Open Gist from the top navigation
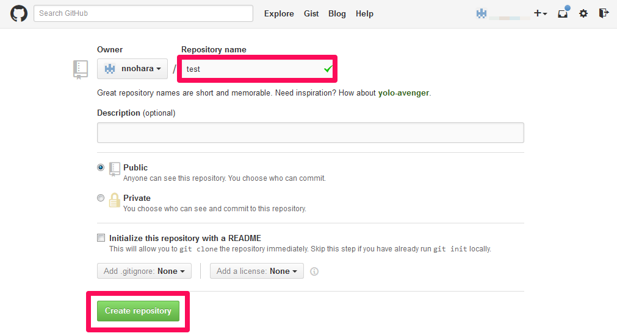Screen dimensions: 617x336 [311, 13]
